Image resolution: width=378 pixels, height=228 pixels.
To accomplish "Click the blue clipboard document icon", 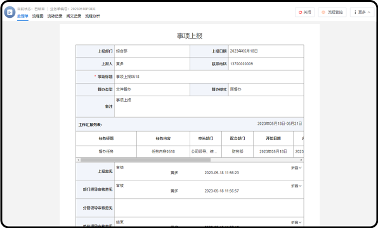I will click(x=10, y=12).
